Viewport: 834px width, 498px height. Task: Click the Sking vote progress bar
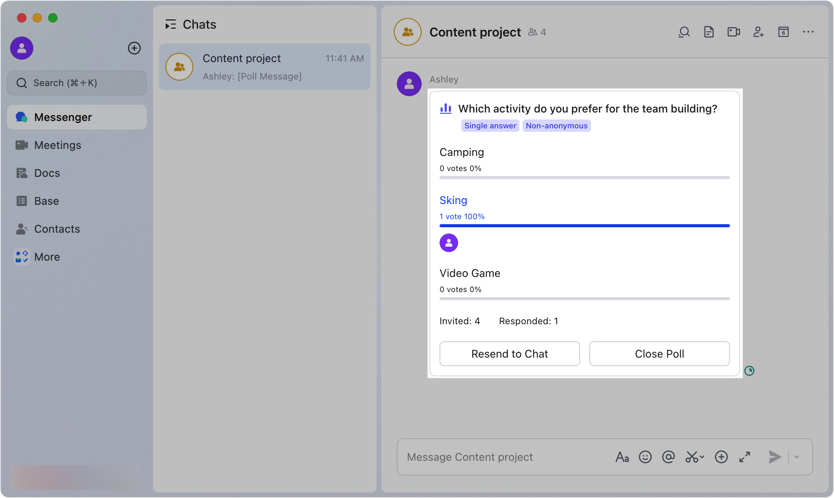pyautogui.click(x=584, y=225)
